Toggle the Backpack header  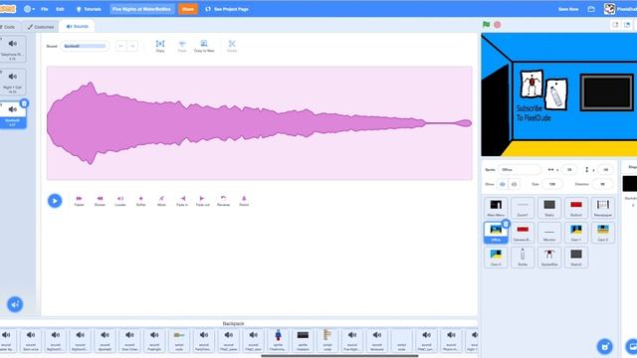[x=233, y=323]
